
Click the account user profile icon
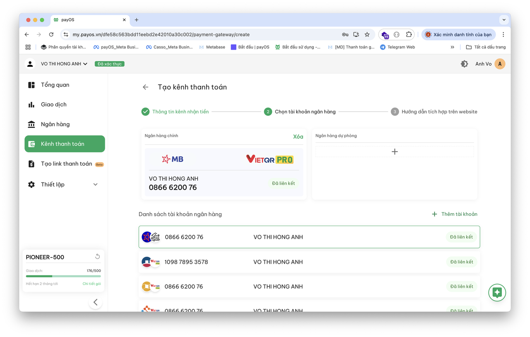[x=30, y=64]
